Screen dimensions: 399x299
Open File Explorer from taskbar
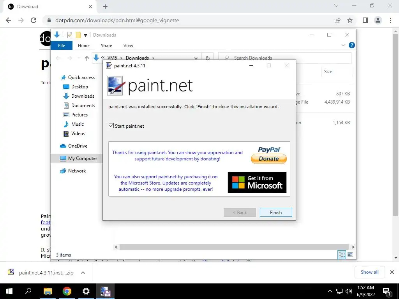coord(48,291)
